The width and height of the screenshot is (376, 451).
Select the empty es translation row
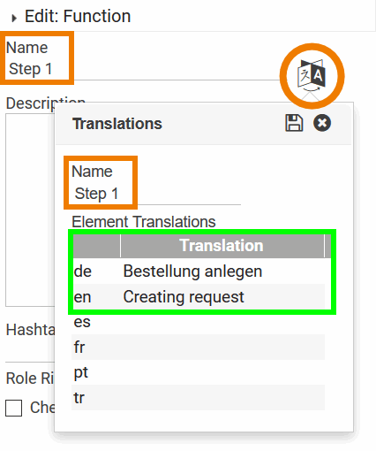[198, 322]
